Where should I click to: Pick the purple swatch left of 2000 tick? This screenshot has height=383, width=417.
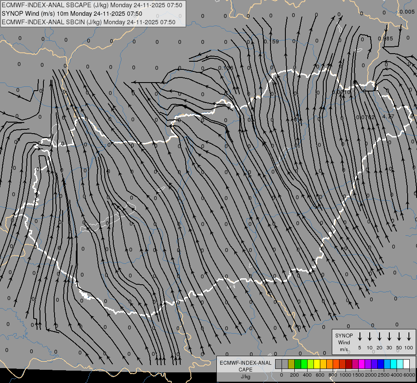368,364
